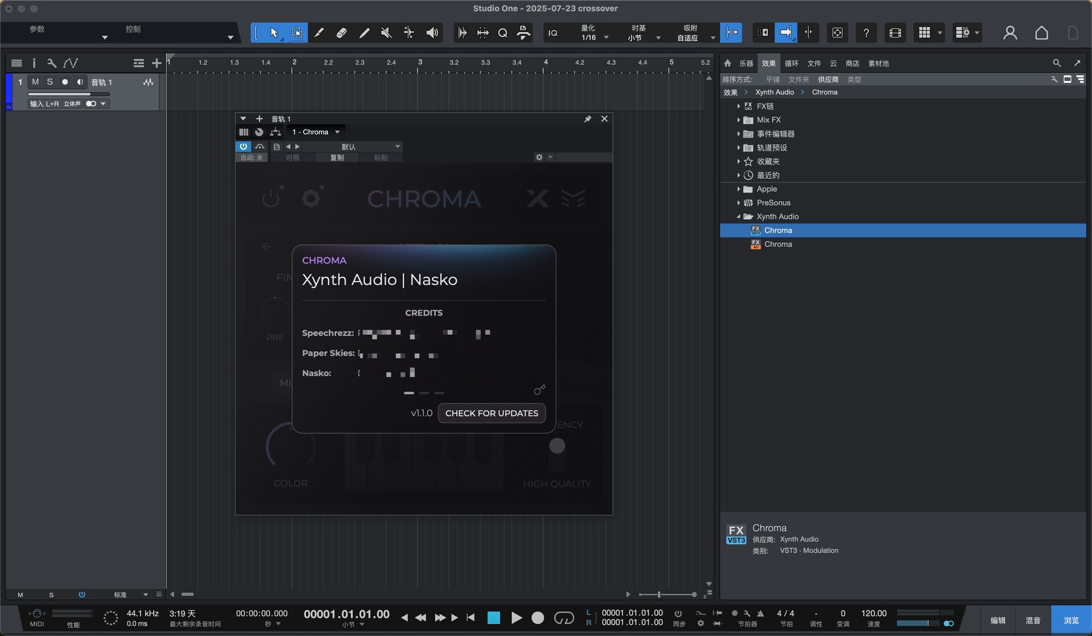Open the Mix console button
This screenshot has height=636, width=1092.
click(1033, 620)
